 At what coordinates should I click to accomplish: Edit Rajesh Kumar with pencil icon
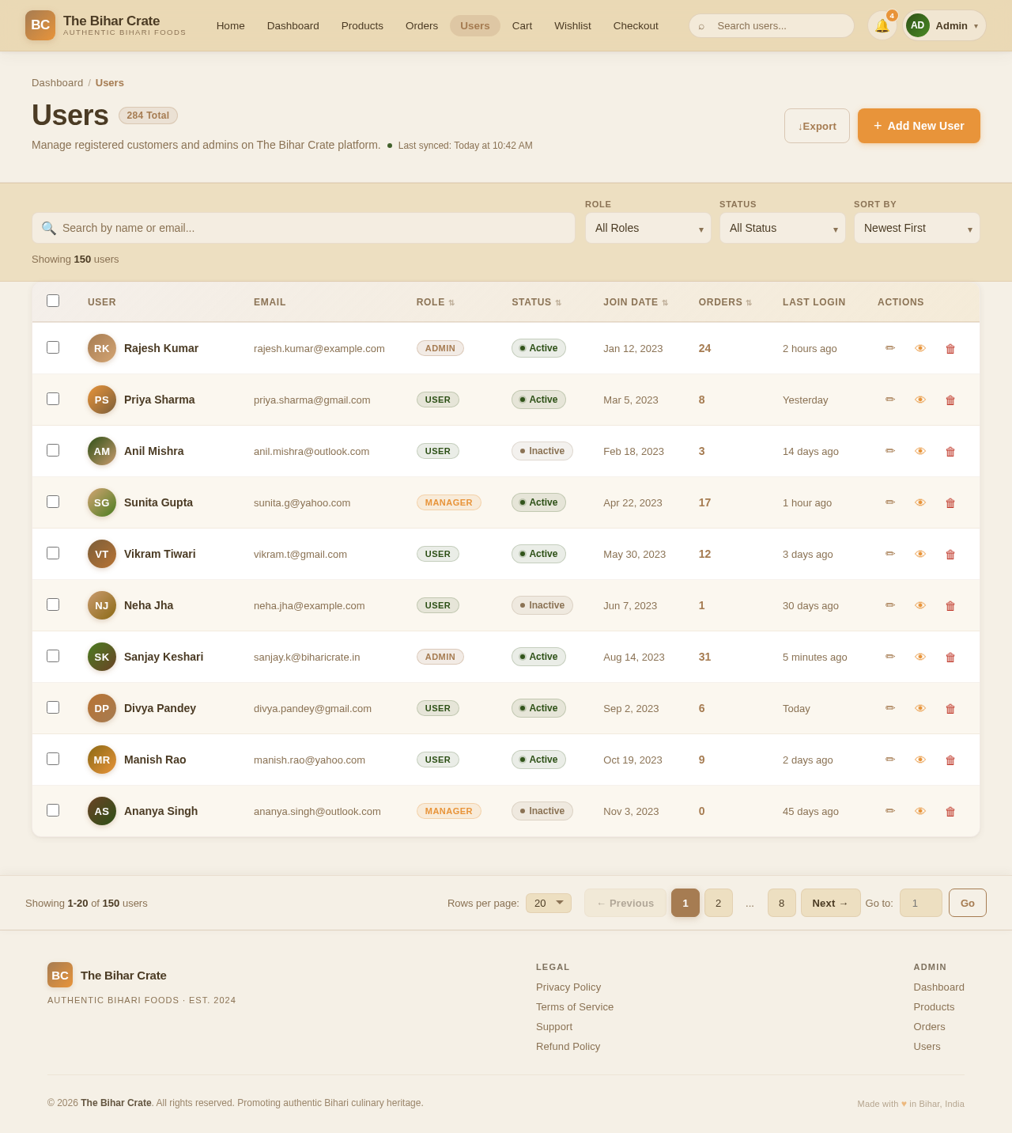890,348
